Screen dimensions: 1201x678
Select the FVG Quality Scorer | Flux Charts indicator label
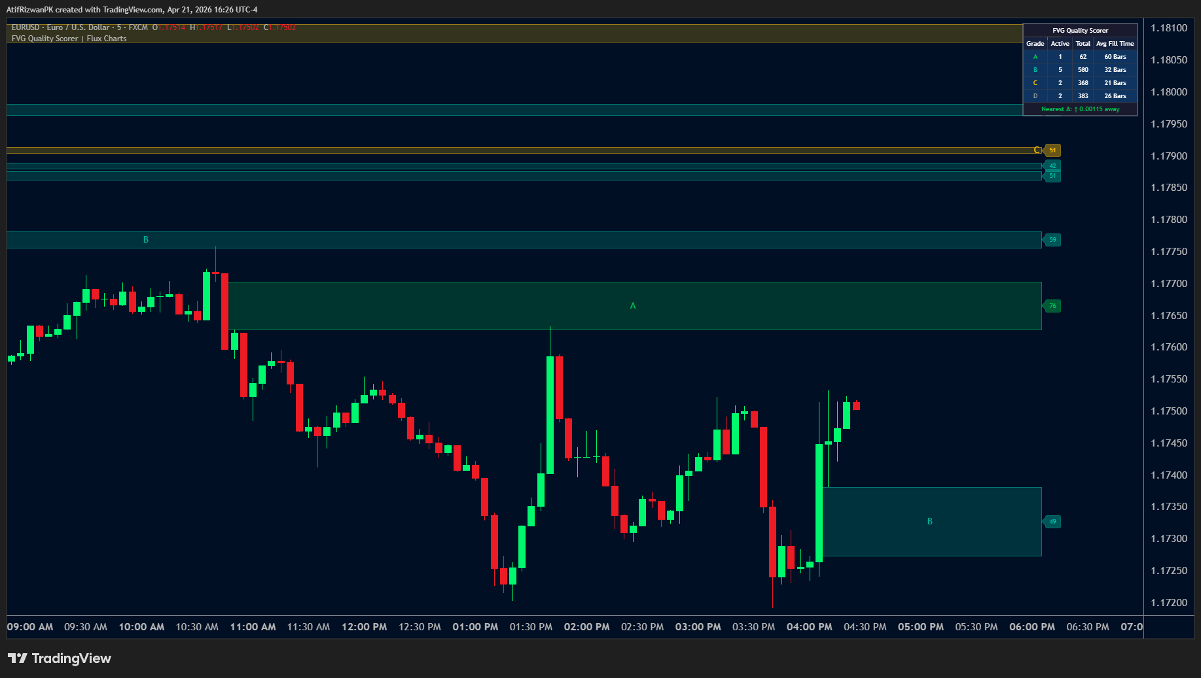[x=69, y=39]
